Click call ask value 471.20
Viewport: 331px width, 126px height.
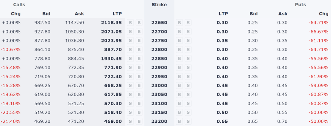click(76, 121)
